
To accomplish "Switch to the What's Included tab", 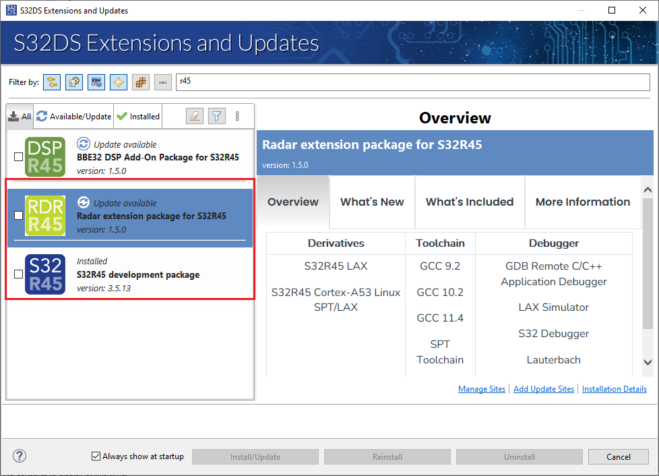I will pos(469,202).
